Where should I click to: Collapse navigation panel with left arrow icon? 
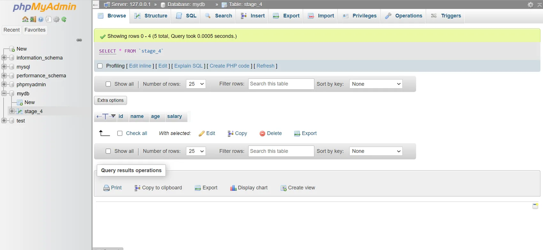point(96,5)
